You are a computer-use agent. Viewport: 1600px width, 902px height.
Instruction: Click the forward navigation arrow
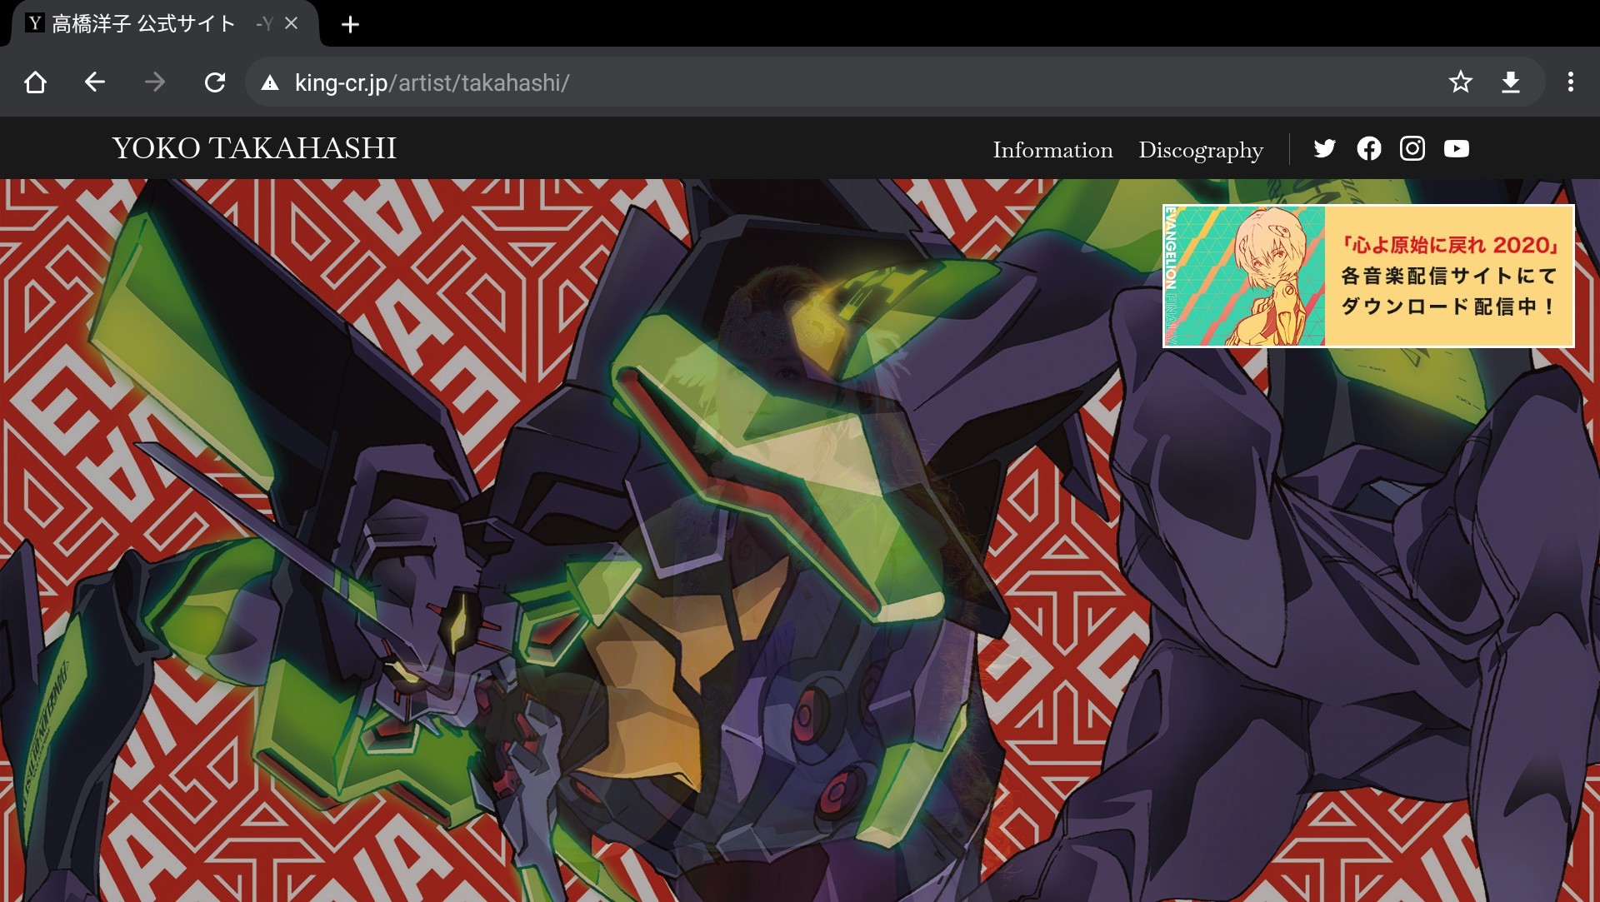[155, 82]
